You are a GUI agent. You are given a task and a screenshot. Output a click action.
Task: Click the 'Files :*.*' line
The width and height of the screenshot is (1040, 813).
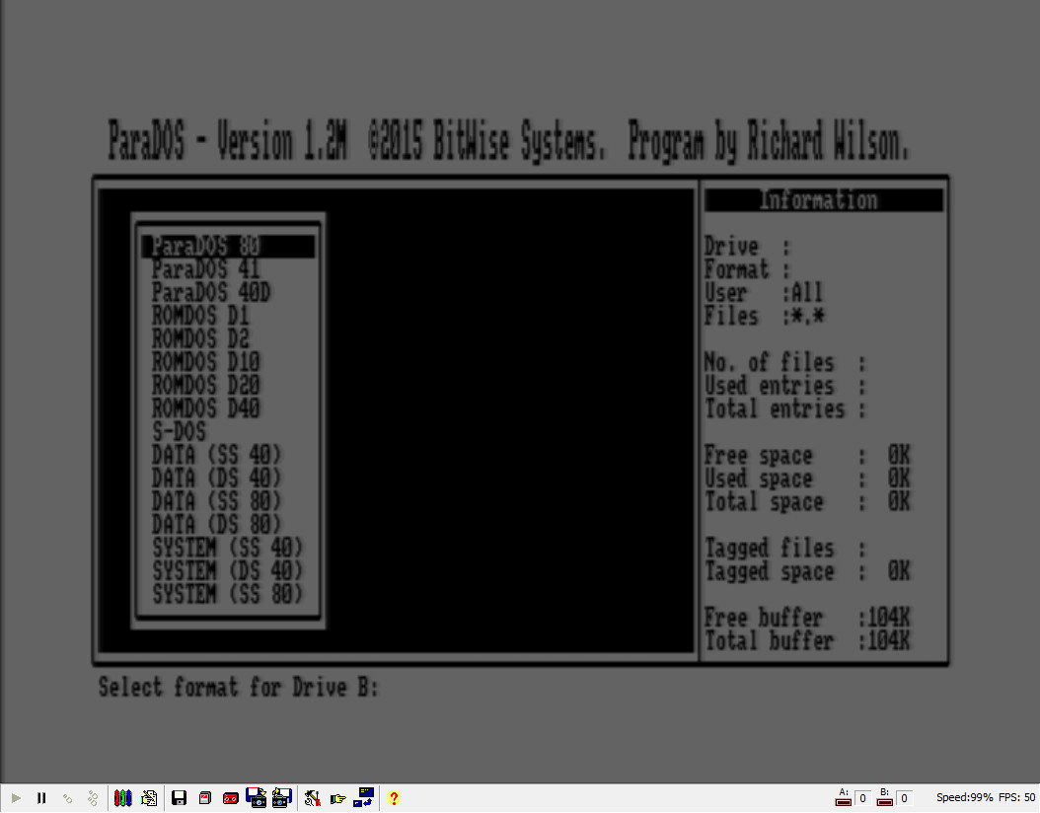(765, 316)
